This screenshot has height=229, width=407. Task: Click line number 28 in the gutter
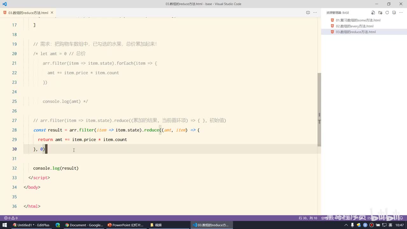(x=14, y=130)
